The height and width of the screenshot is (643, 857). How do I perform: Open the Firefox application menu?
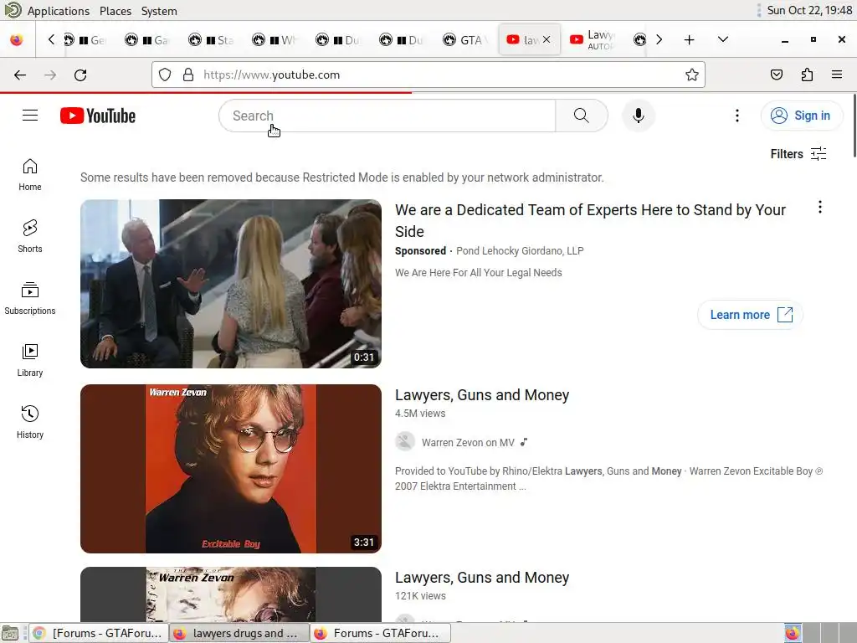837,75
